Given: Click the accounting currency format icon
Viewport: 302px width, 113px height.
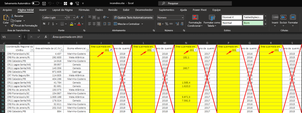Looking at the screenshot, I should (x=159, y=24).
